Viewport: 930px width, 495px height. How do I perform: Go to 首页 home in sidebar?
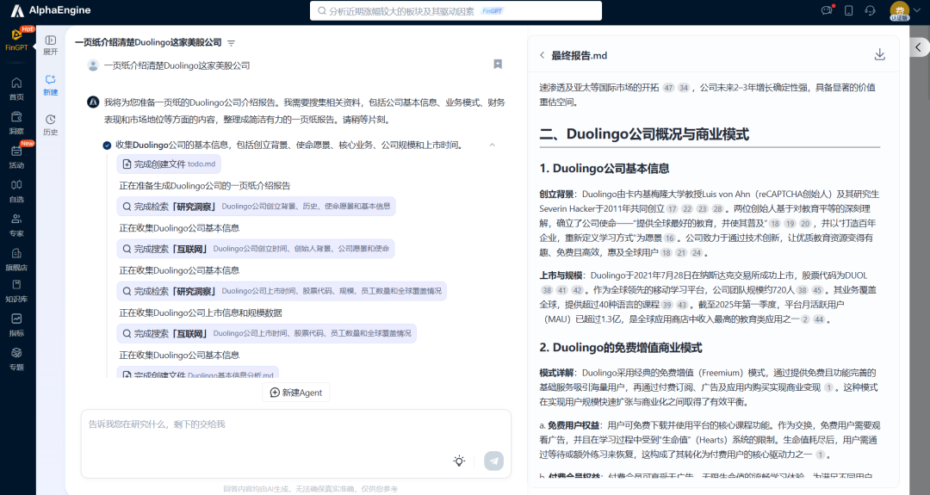pos(16,89)
